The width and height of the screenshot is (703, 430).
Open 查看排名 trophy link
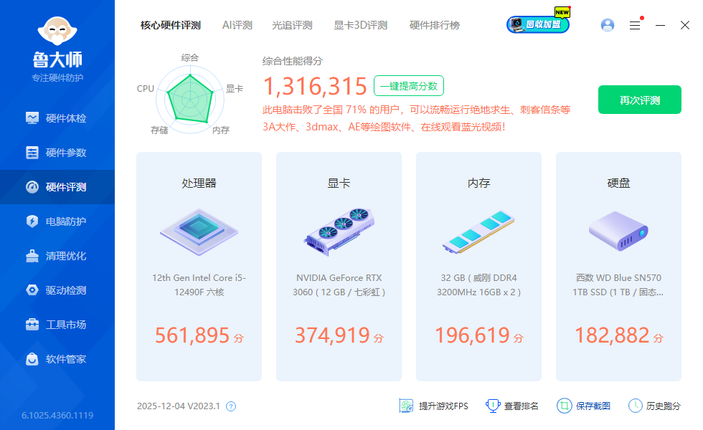point(512,406)
